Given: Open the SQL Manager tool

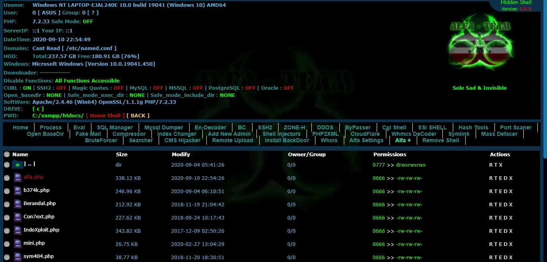Looking at the screenshot, I should tap(115, 127).
